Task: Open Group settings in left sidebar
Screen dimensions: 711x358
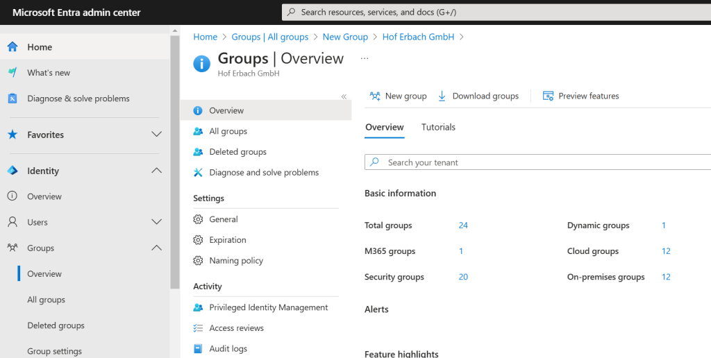Action: [54, 351]
